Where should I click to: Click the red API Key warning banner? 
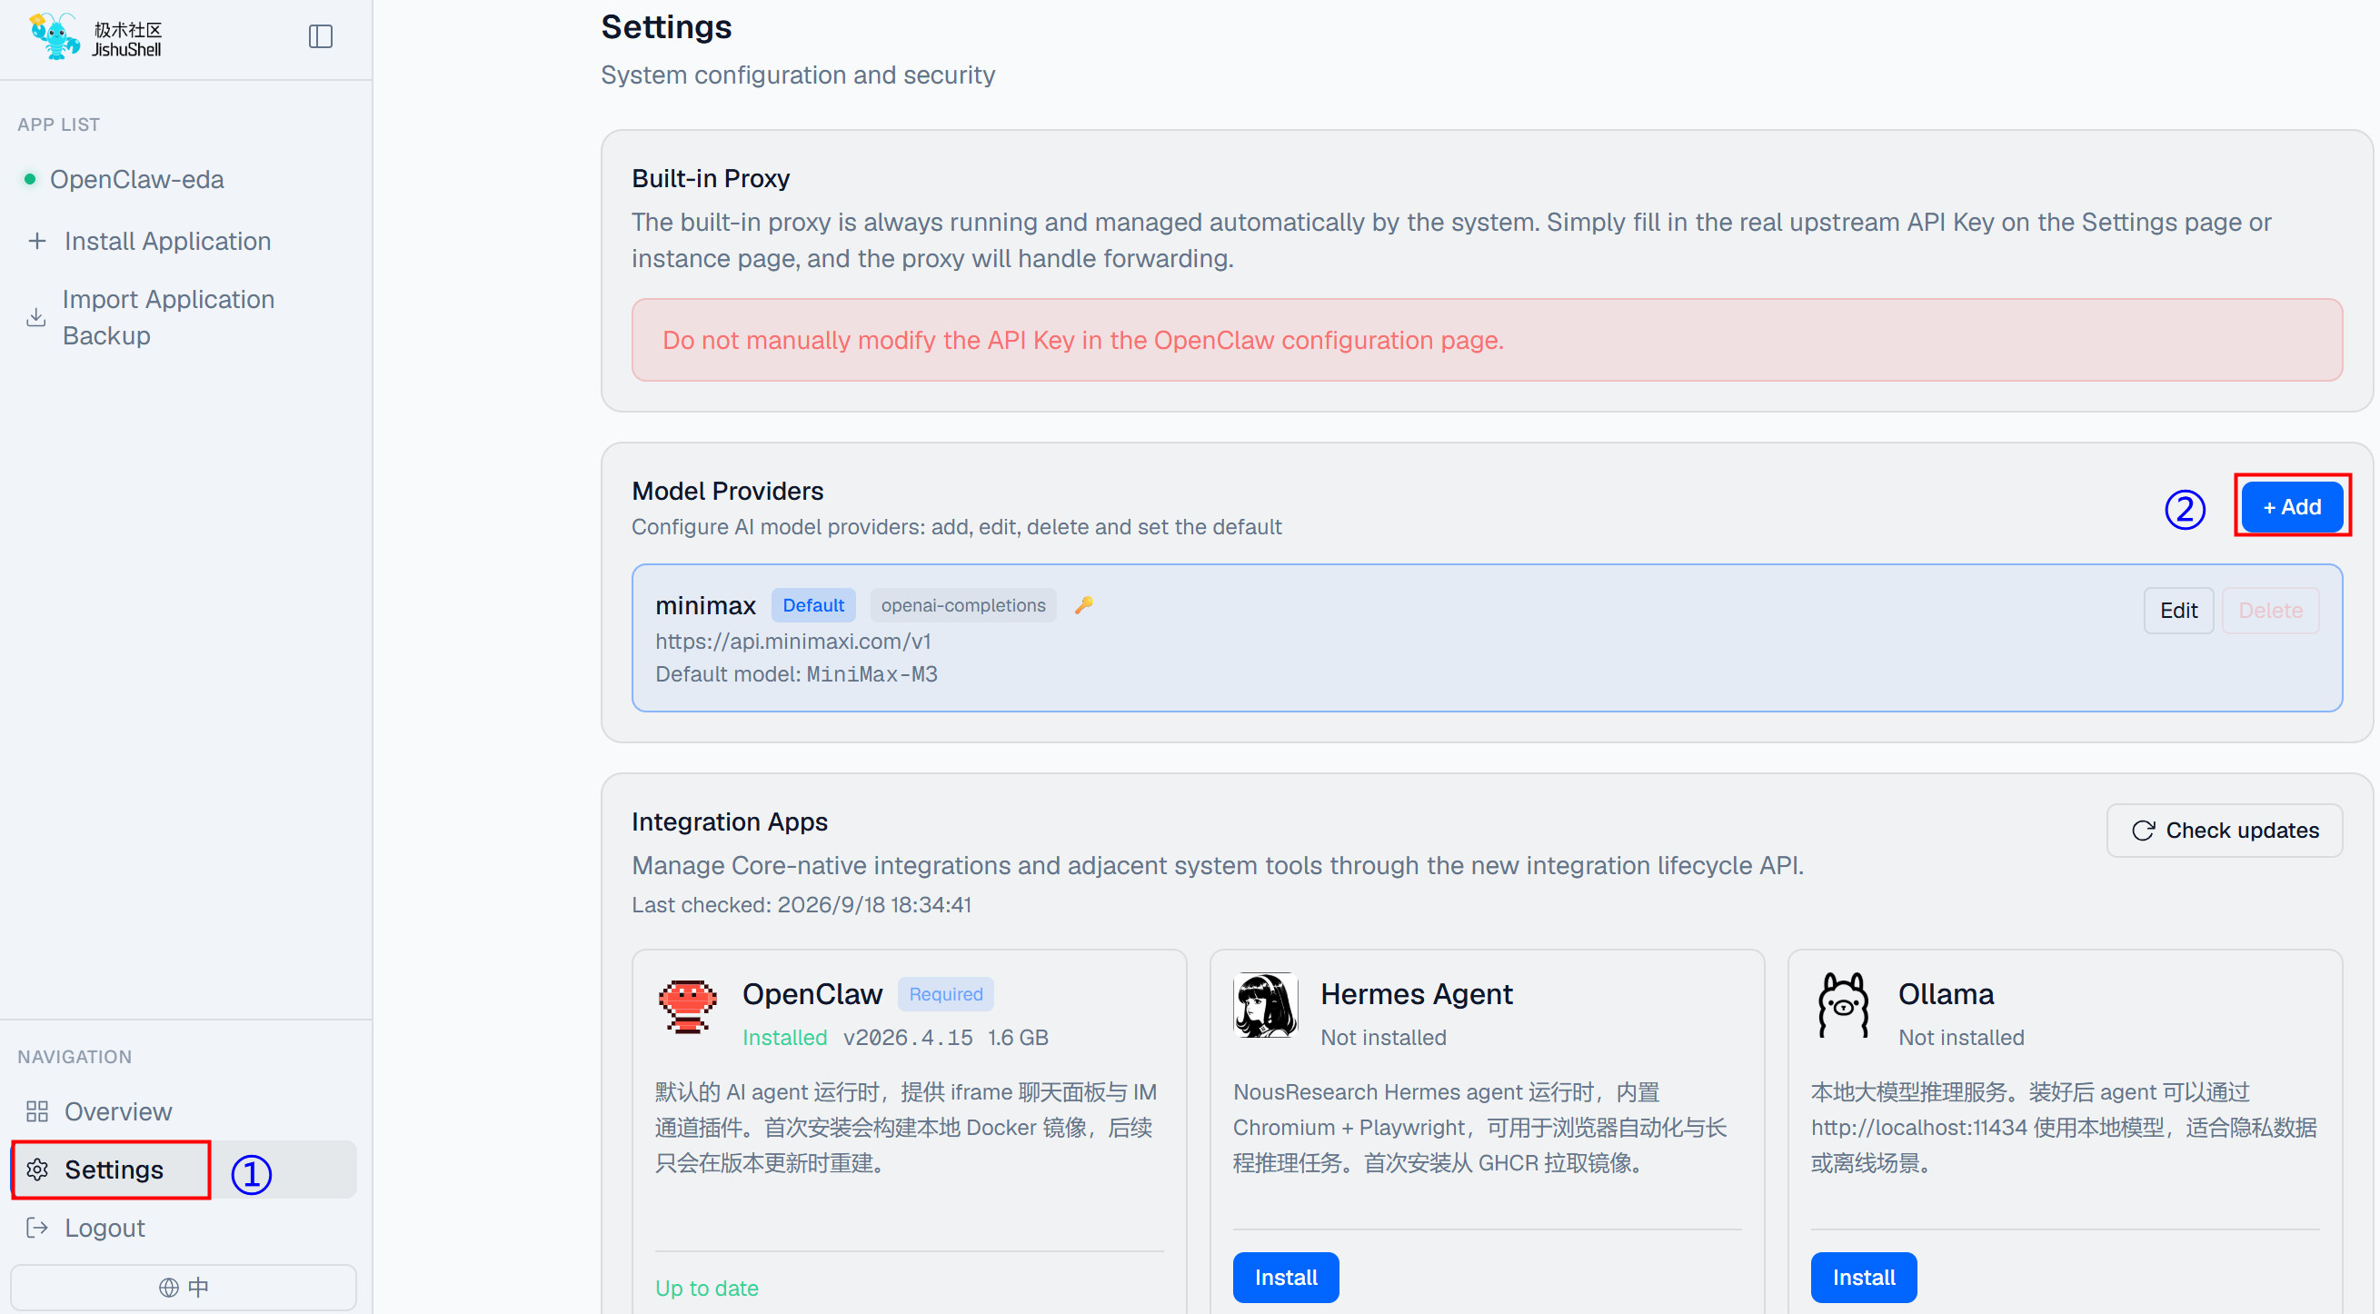click(1487, 339)
